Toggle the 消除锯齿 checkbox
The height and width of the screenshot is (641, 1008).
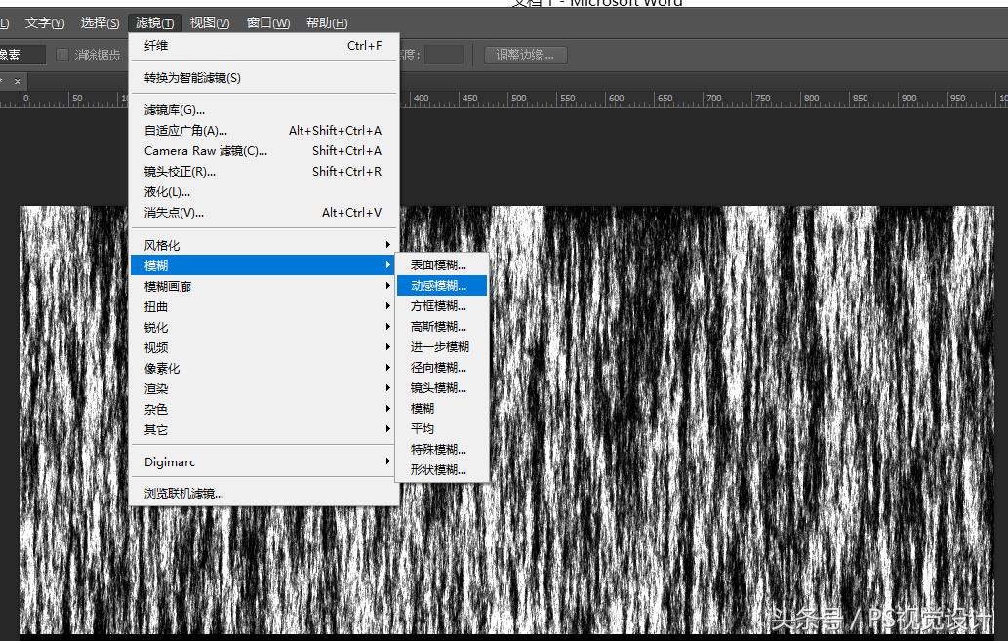pyautogui.click(x=63, y=55)
